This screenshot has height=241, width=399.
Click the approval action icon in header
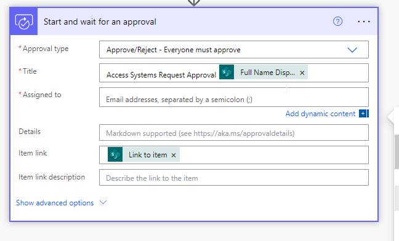pyautogui.click(x=23, y=22)
